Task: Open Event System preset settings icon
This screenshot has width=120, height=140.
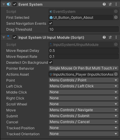Action: [110, 4]
